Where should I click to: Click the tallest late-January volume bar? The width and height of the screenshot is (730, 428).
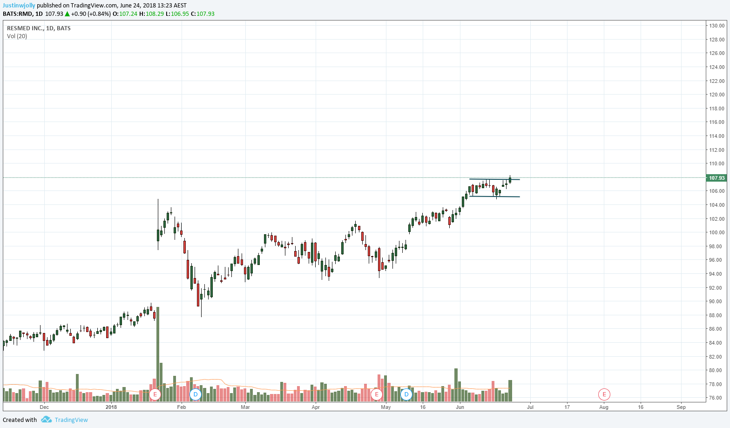[x=158, y=354]
